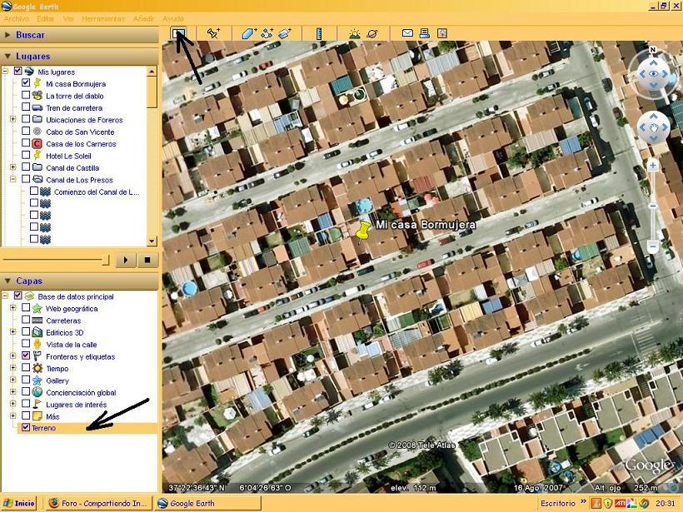Click the Edificios 3D layer icon
Image resolution: width=683 pixels, height=512 pixels.
37,332
